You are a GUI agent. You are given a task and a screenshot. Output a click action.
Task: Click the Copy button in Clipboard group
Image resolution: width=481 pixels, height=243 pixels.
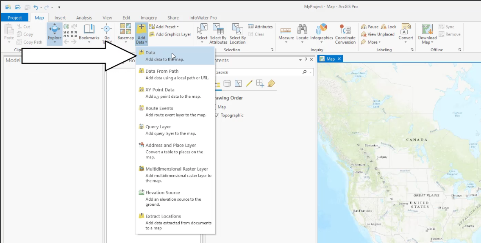coord(25,34)
